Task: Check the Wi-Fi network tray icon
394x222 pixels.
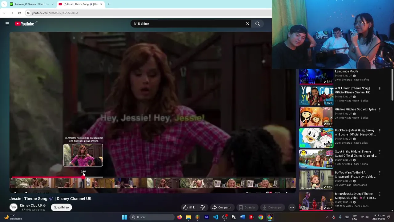Action: [362, 217]
